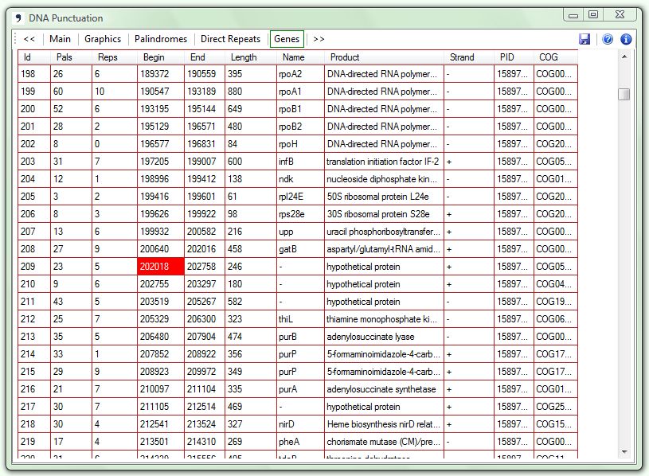Click the scrollbar up arrow
This screenshot has width=649, height=476.
(624, 57)
